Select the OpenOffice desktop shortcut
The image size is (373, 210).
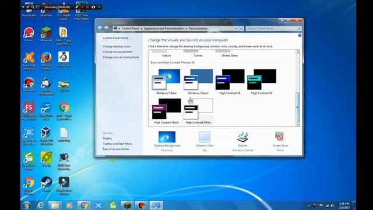pos(46,111)
